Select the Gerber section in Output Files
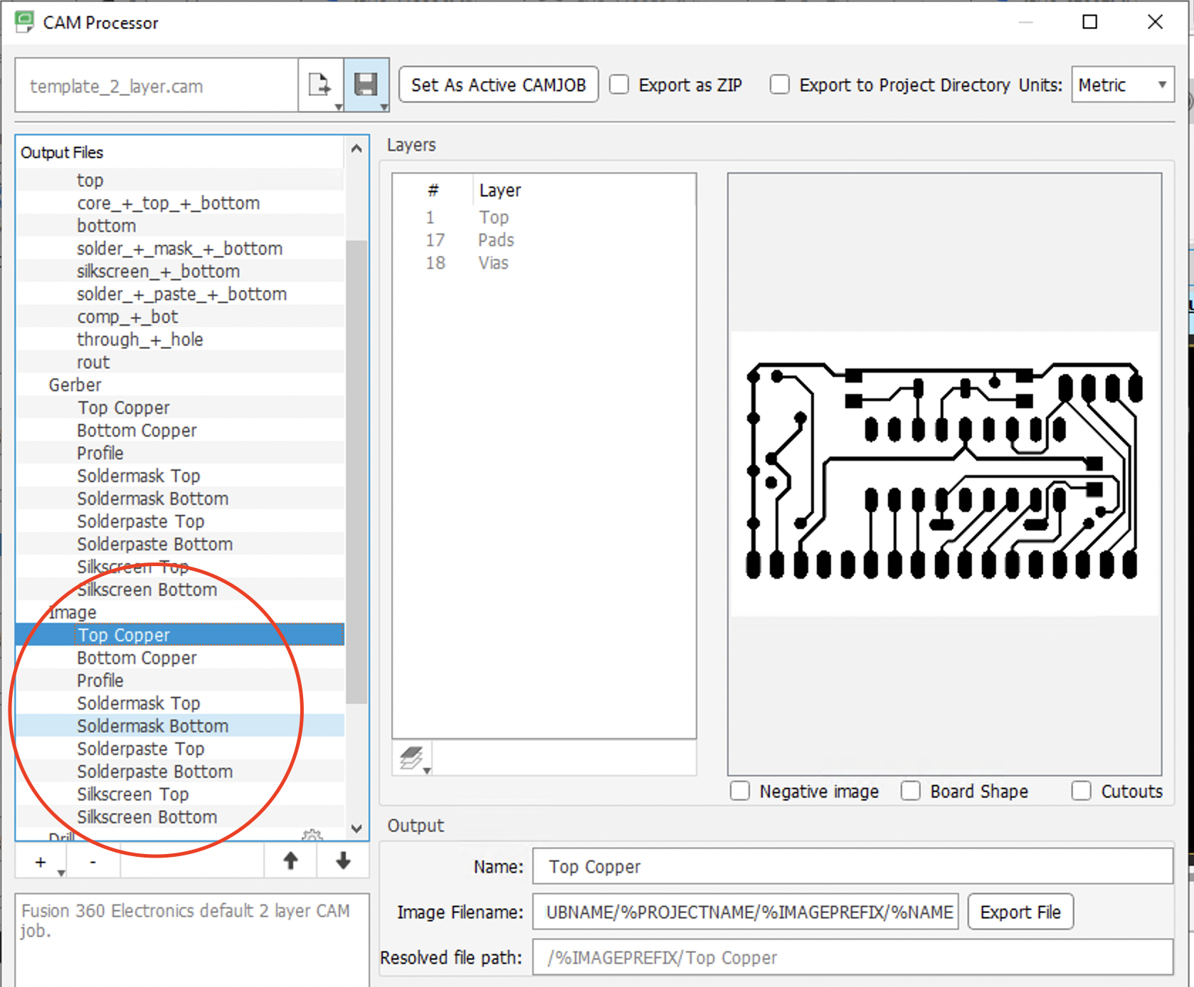The image size is (1194, 987). [74, 385]
